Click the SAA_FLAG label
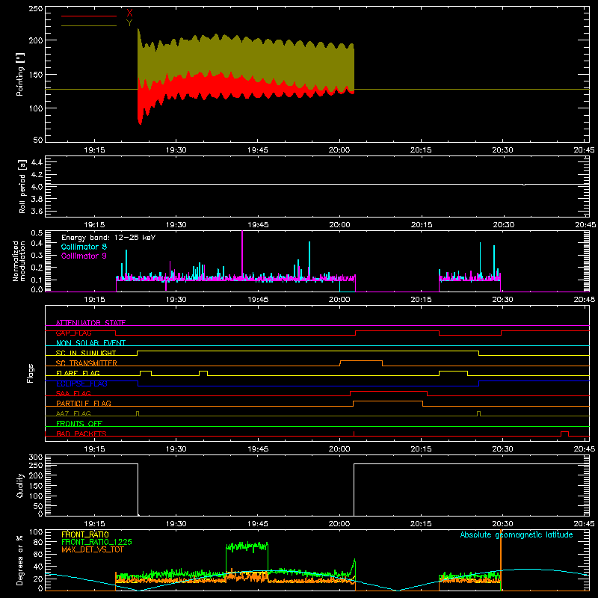 point(73,393)
